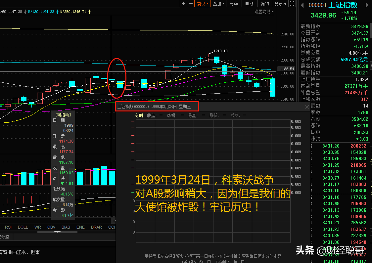Image resolution: width=372 pixels, height=263 pixels.
Task: Click 总成交额 value 5697.94亿元
Action: (354, 60)
